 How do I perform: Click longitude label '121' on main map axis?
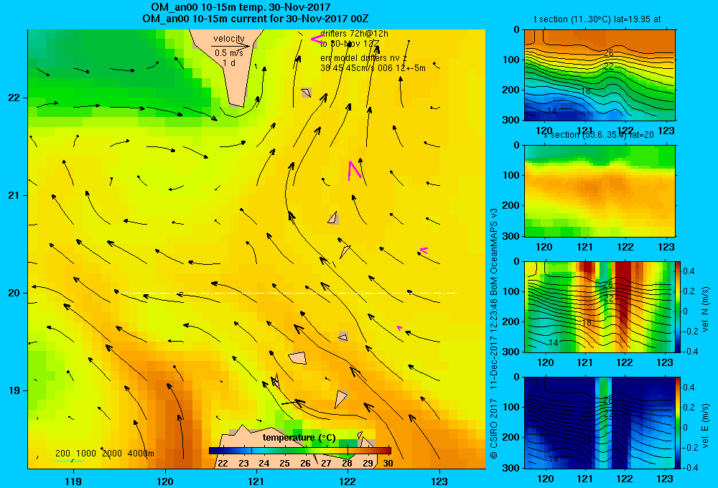click(x=256, y=481)
